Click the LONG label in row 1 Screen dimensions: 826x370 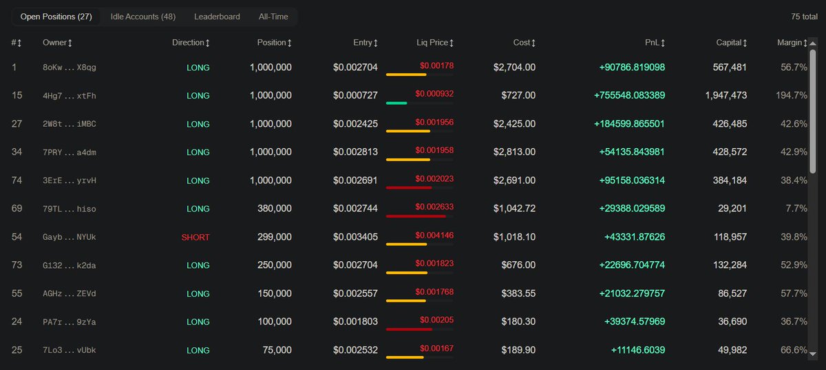(x=198, y=68)
